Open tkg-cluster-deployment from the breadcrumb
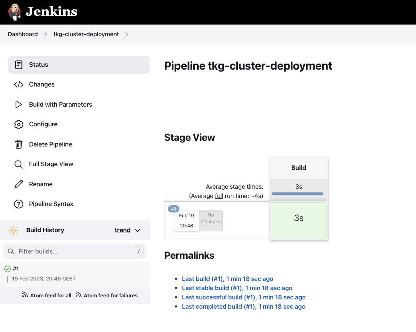 tap(86, 34)
